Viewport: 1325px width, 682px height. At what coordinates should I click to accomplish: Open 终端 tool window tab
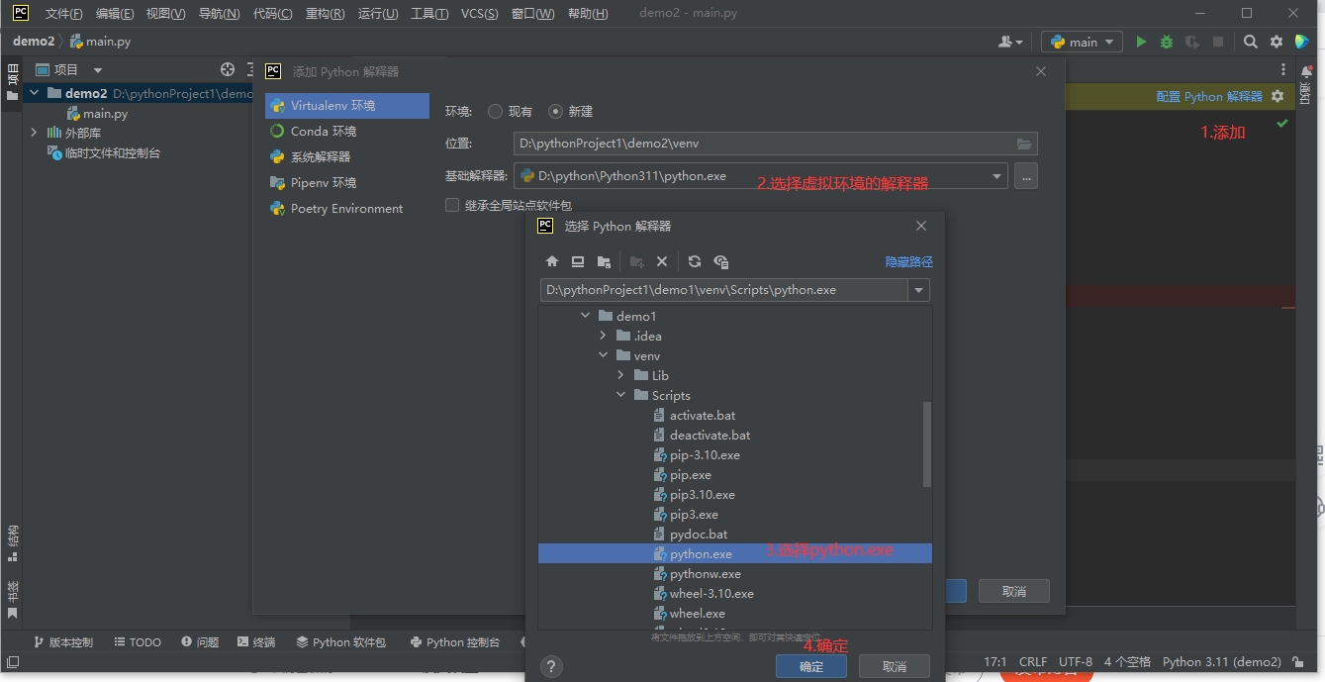[x=256, y=641]
